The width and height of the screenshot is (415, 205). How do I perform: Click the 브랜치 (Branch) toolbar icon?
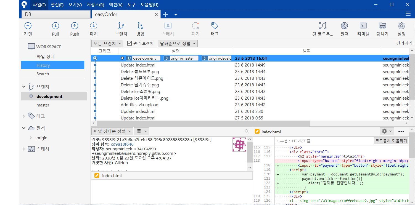click(x=121, y=26)
